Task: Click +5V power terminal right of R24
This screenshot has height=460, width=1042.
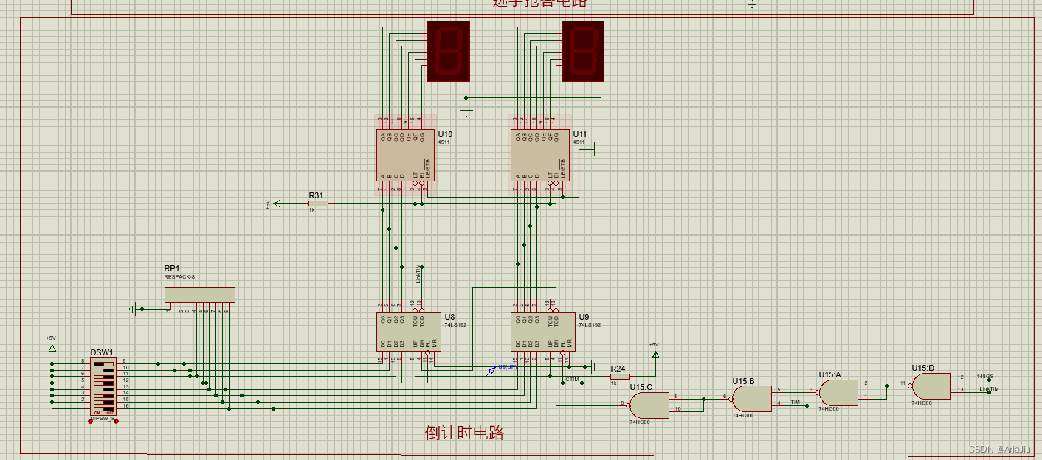Action: pos(655,354)
